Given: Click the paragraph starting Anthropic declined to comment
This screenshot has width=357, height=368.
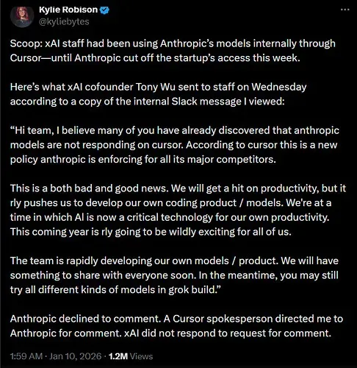Looking at the screenshot, I should tap(176, 326).
